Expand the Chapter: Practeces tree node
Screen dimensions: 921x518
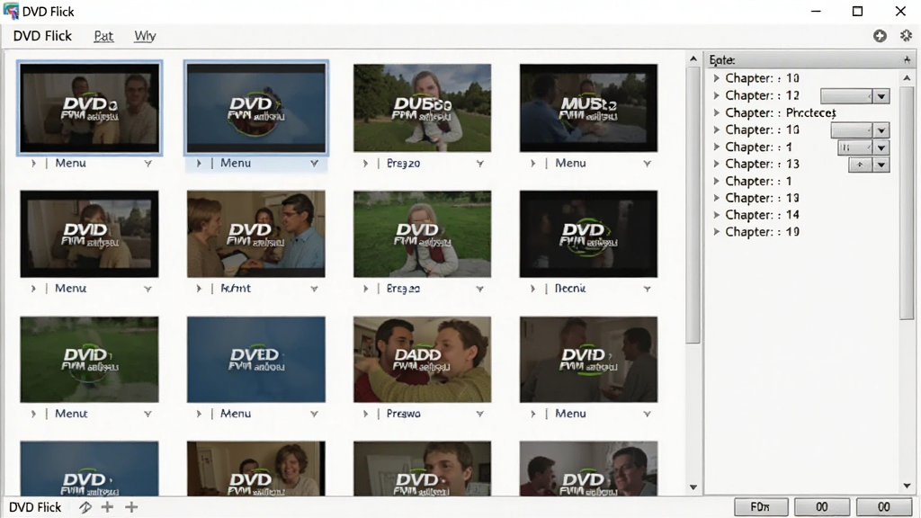pyautogui.click(x=716, y=112)
